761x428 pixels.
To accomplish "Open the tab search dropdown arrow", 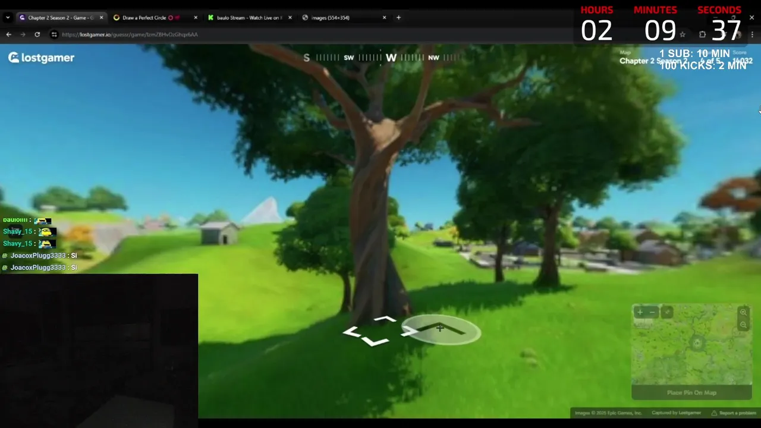I will tap(8, 18).
